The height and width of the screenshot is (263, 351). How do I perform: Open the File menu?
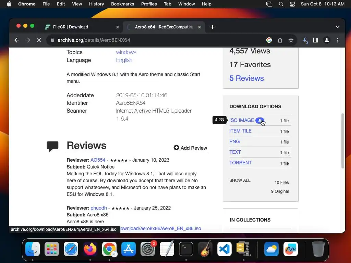(46, 4)
